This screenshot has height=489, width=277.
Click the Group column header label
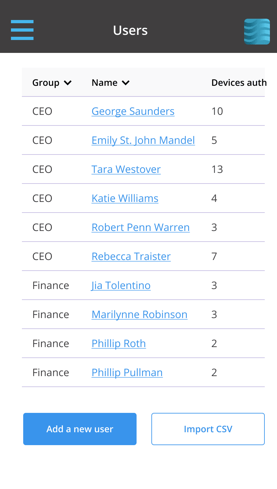coord(46,83)
